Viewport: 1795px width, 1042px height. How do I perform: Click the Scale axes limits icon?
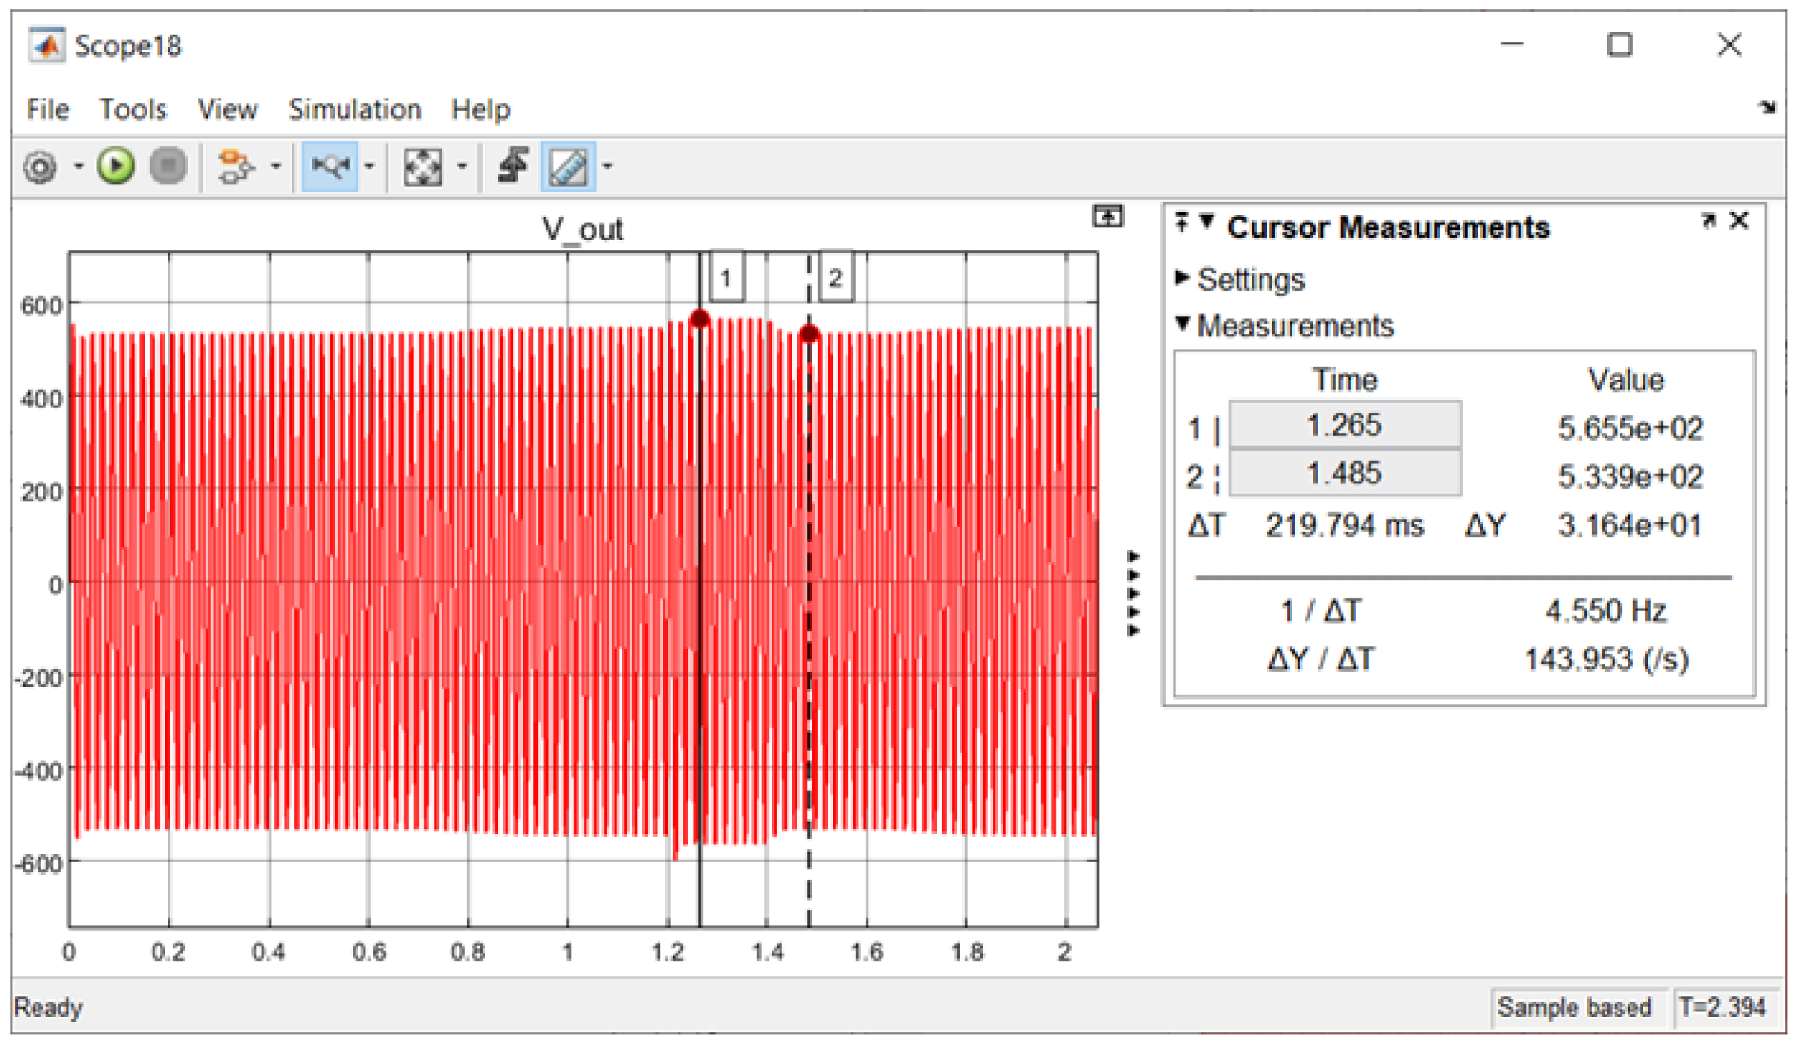423,166
